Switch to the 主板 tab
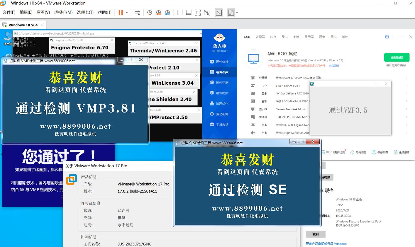 (296, 37)
